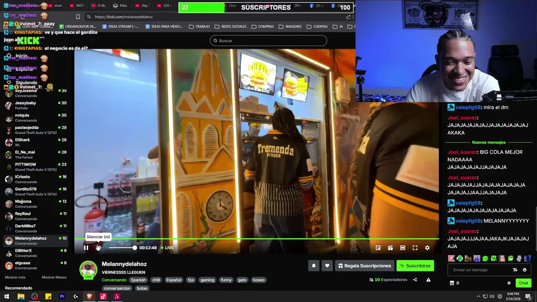Open DarkMike7 channel in sidebar
The image size is (537, 302).
coord(36,228)
